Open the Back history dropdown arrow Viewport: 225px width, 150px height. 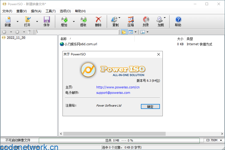point(11,32)
